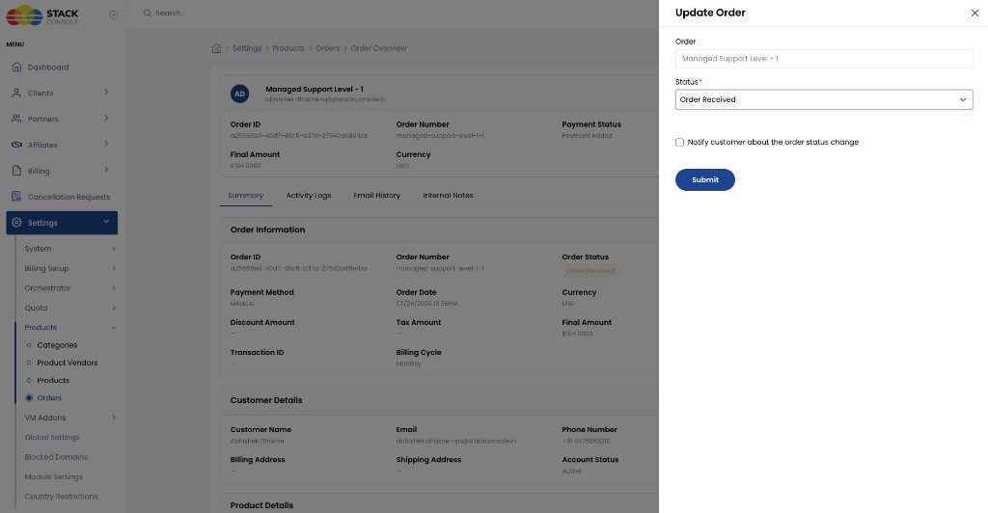Enable notify customer about status change

pos(679,143)
